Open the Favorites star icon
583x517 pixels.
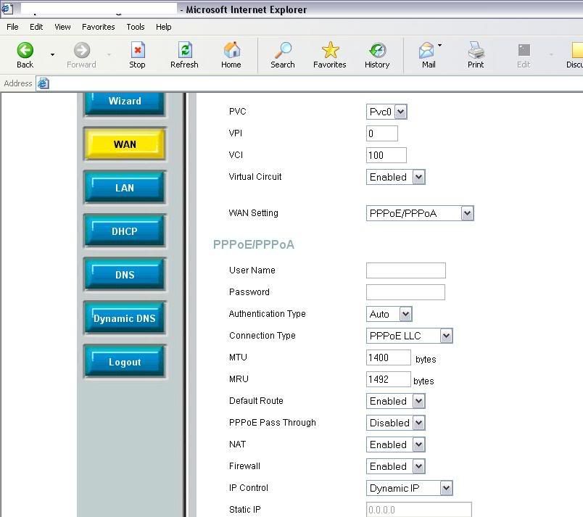click(x=330, y=50)
